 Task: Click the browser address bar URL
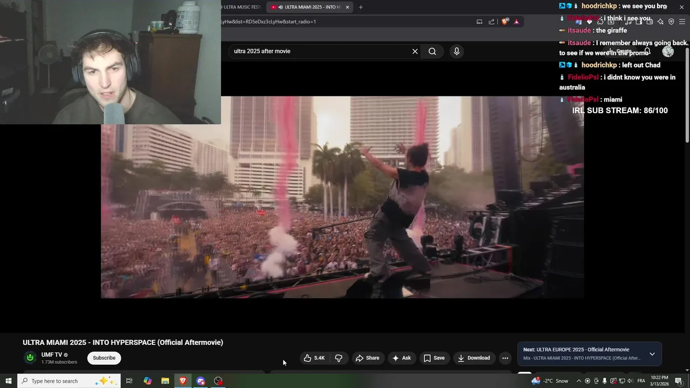(270, 22)
